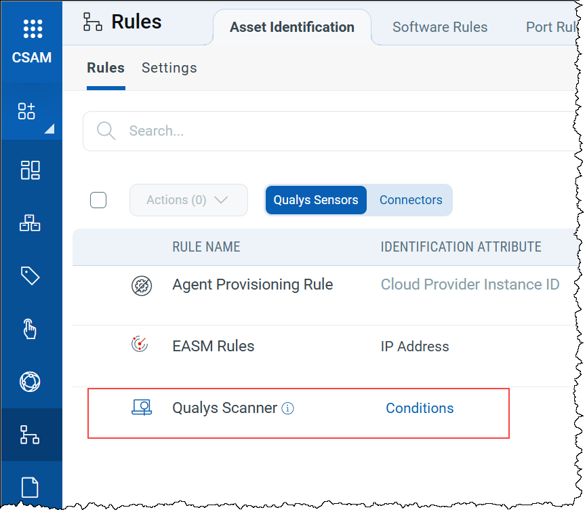Open the hand pointer Responses sidebar icon

(30, 329)
